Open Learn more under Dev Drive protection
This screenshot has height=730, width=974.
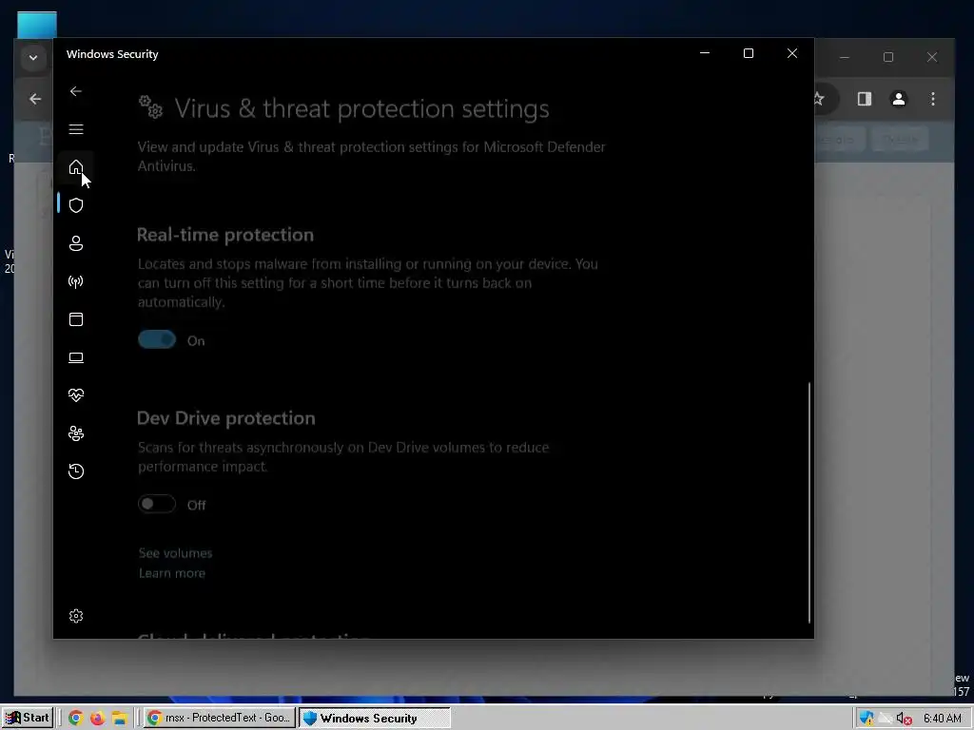pos(172,573)
